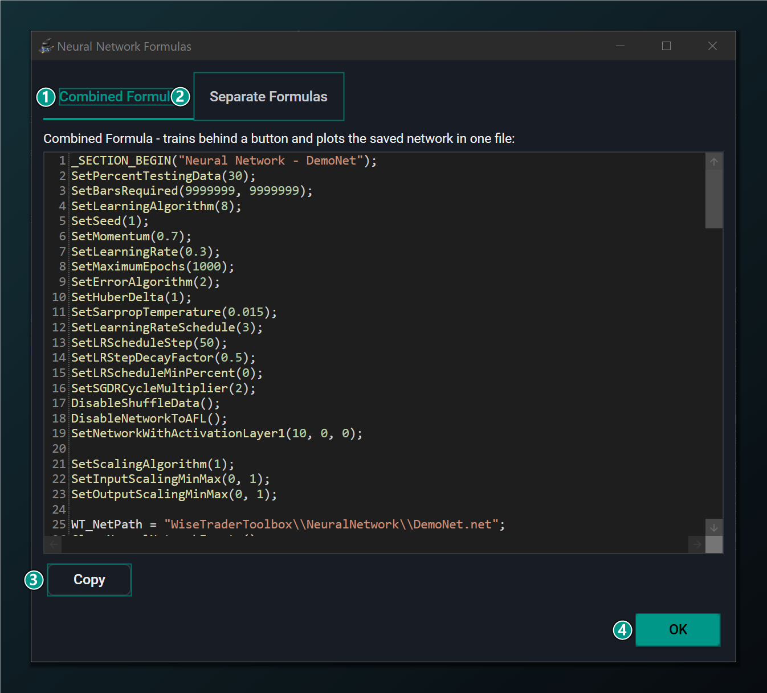Switch to the Separate Formulas tab
Screen dimensions: 767x693
click(x=268, y=97)
